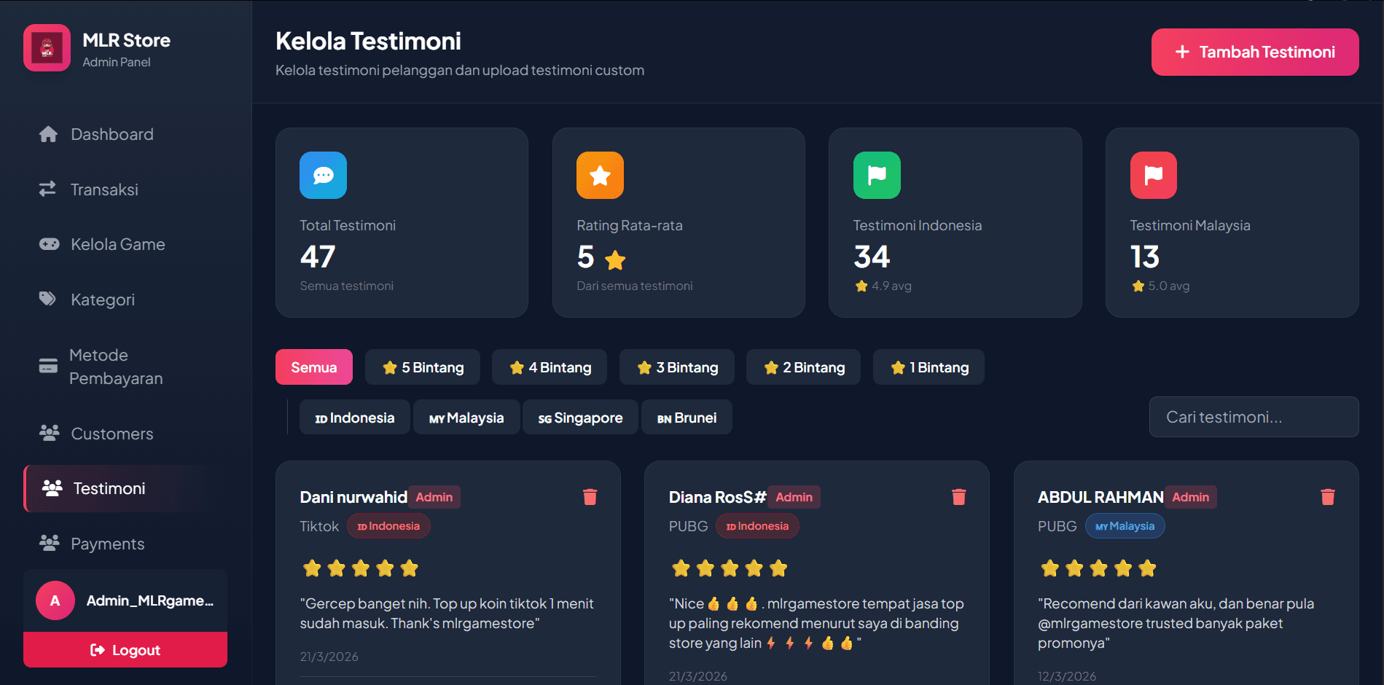
Task: Click the Testimoni Malaysia value 13
Action: (x=1145, y=257)
